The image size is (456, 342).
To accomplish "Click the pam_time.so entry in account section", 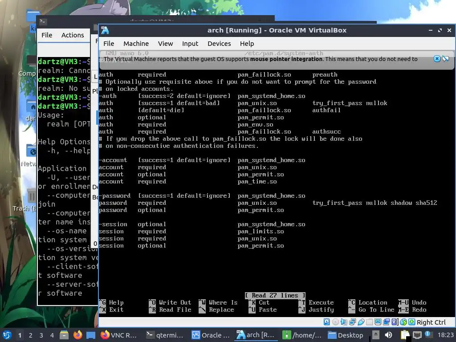I will point(257,182).
